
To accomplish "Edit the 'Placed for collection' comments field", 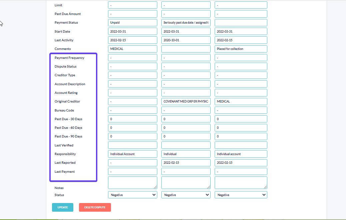I will (241, 49).
